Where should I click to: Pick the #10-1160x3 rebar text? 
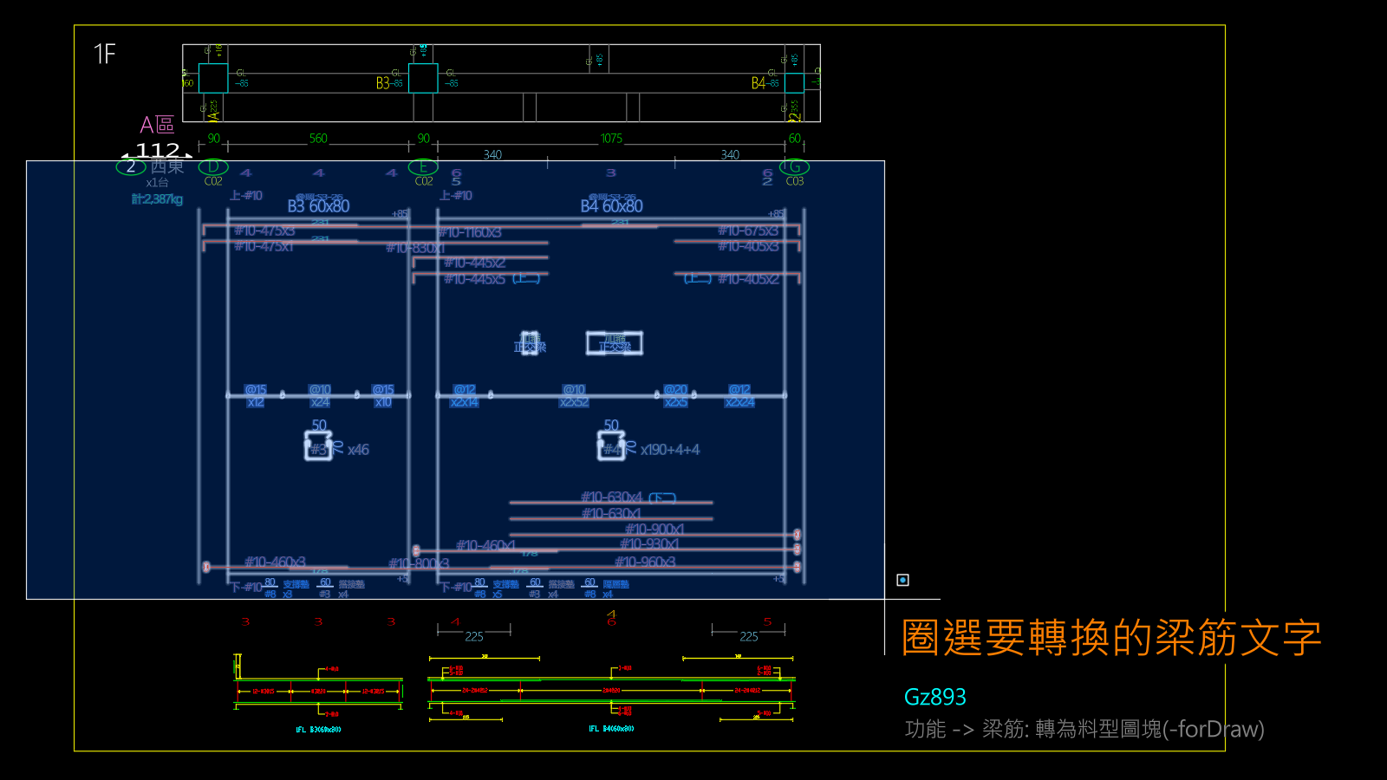[469, 232]
